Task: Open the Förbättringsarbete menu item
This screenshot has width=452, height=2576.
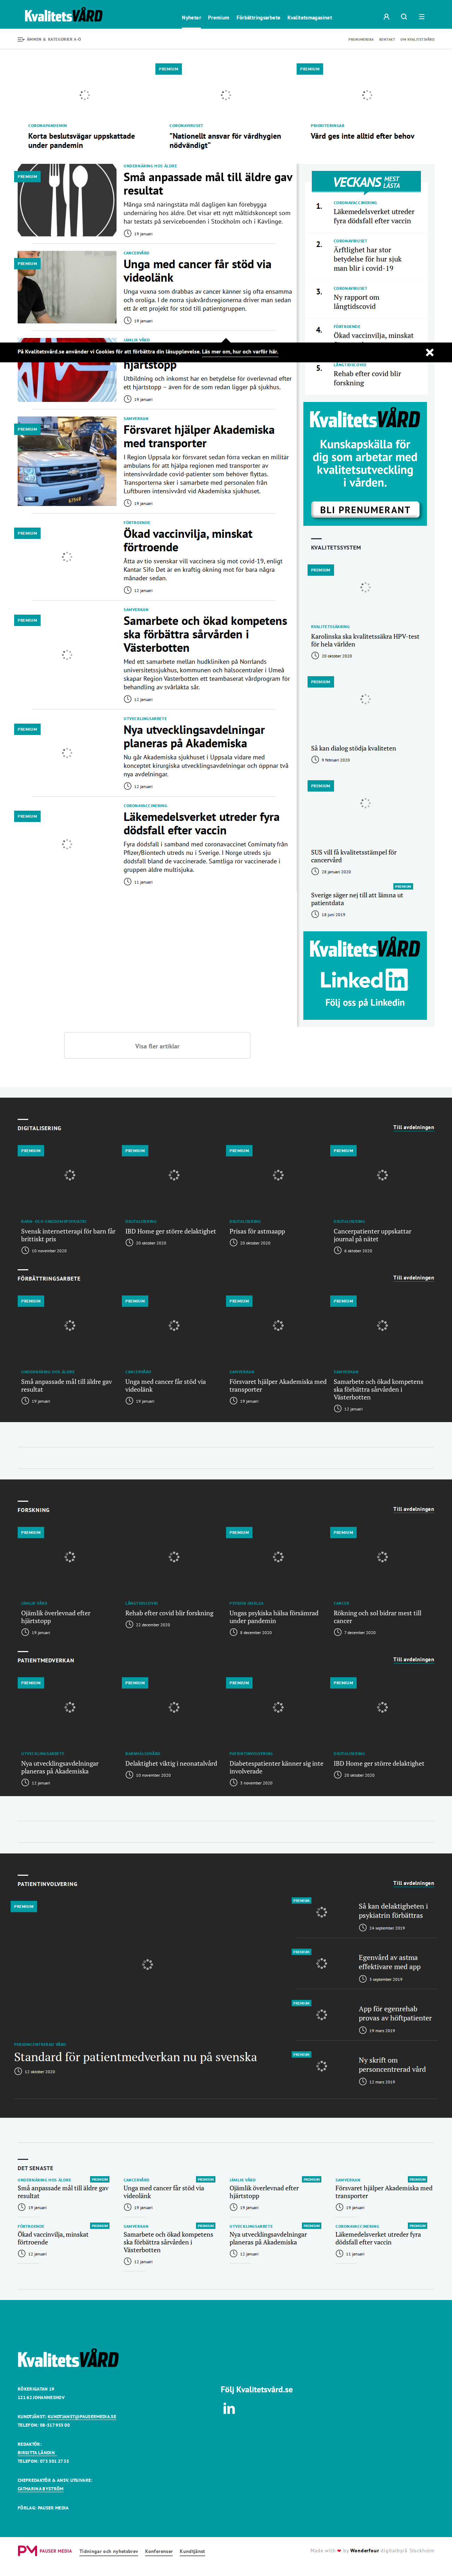Action: click(258, 17)
